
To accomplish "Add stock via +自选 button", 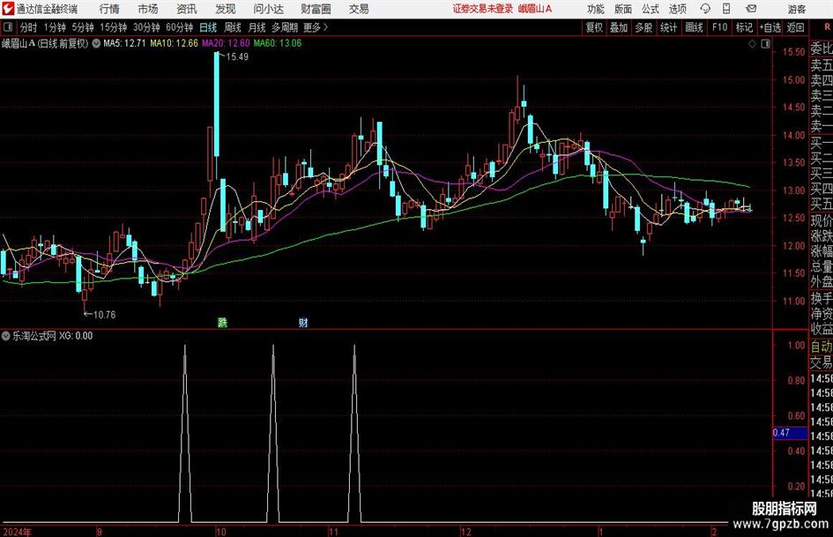I will [x=770, y=27].
